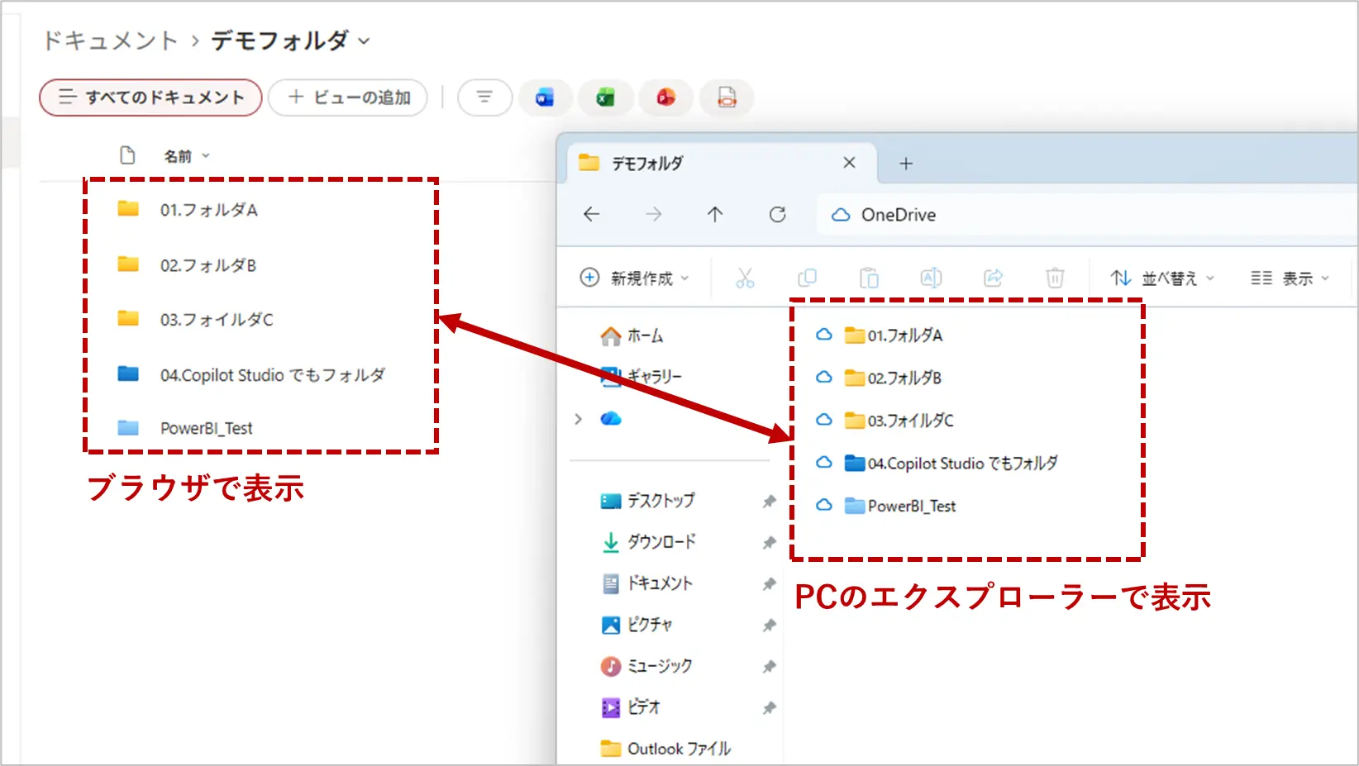Select ダウンロード in Explorer sidebar
Viewport: 1359px width, 766px height.
pyautogui.click(x=660, y=542)
